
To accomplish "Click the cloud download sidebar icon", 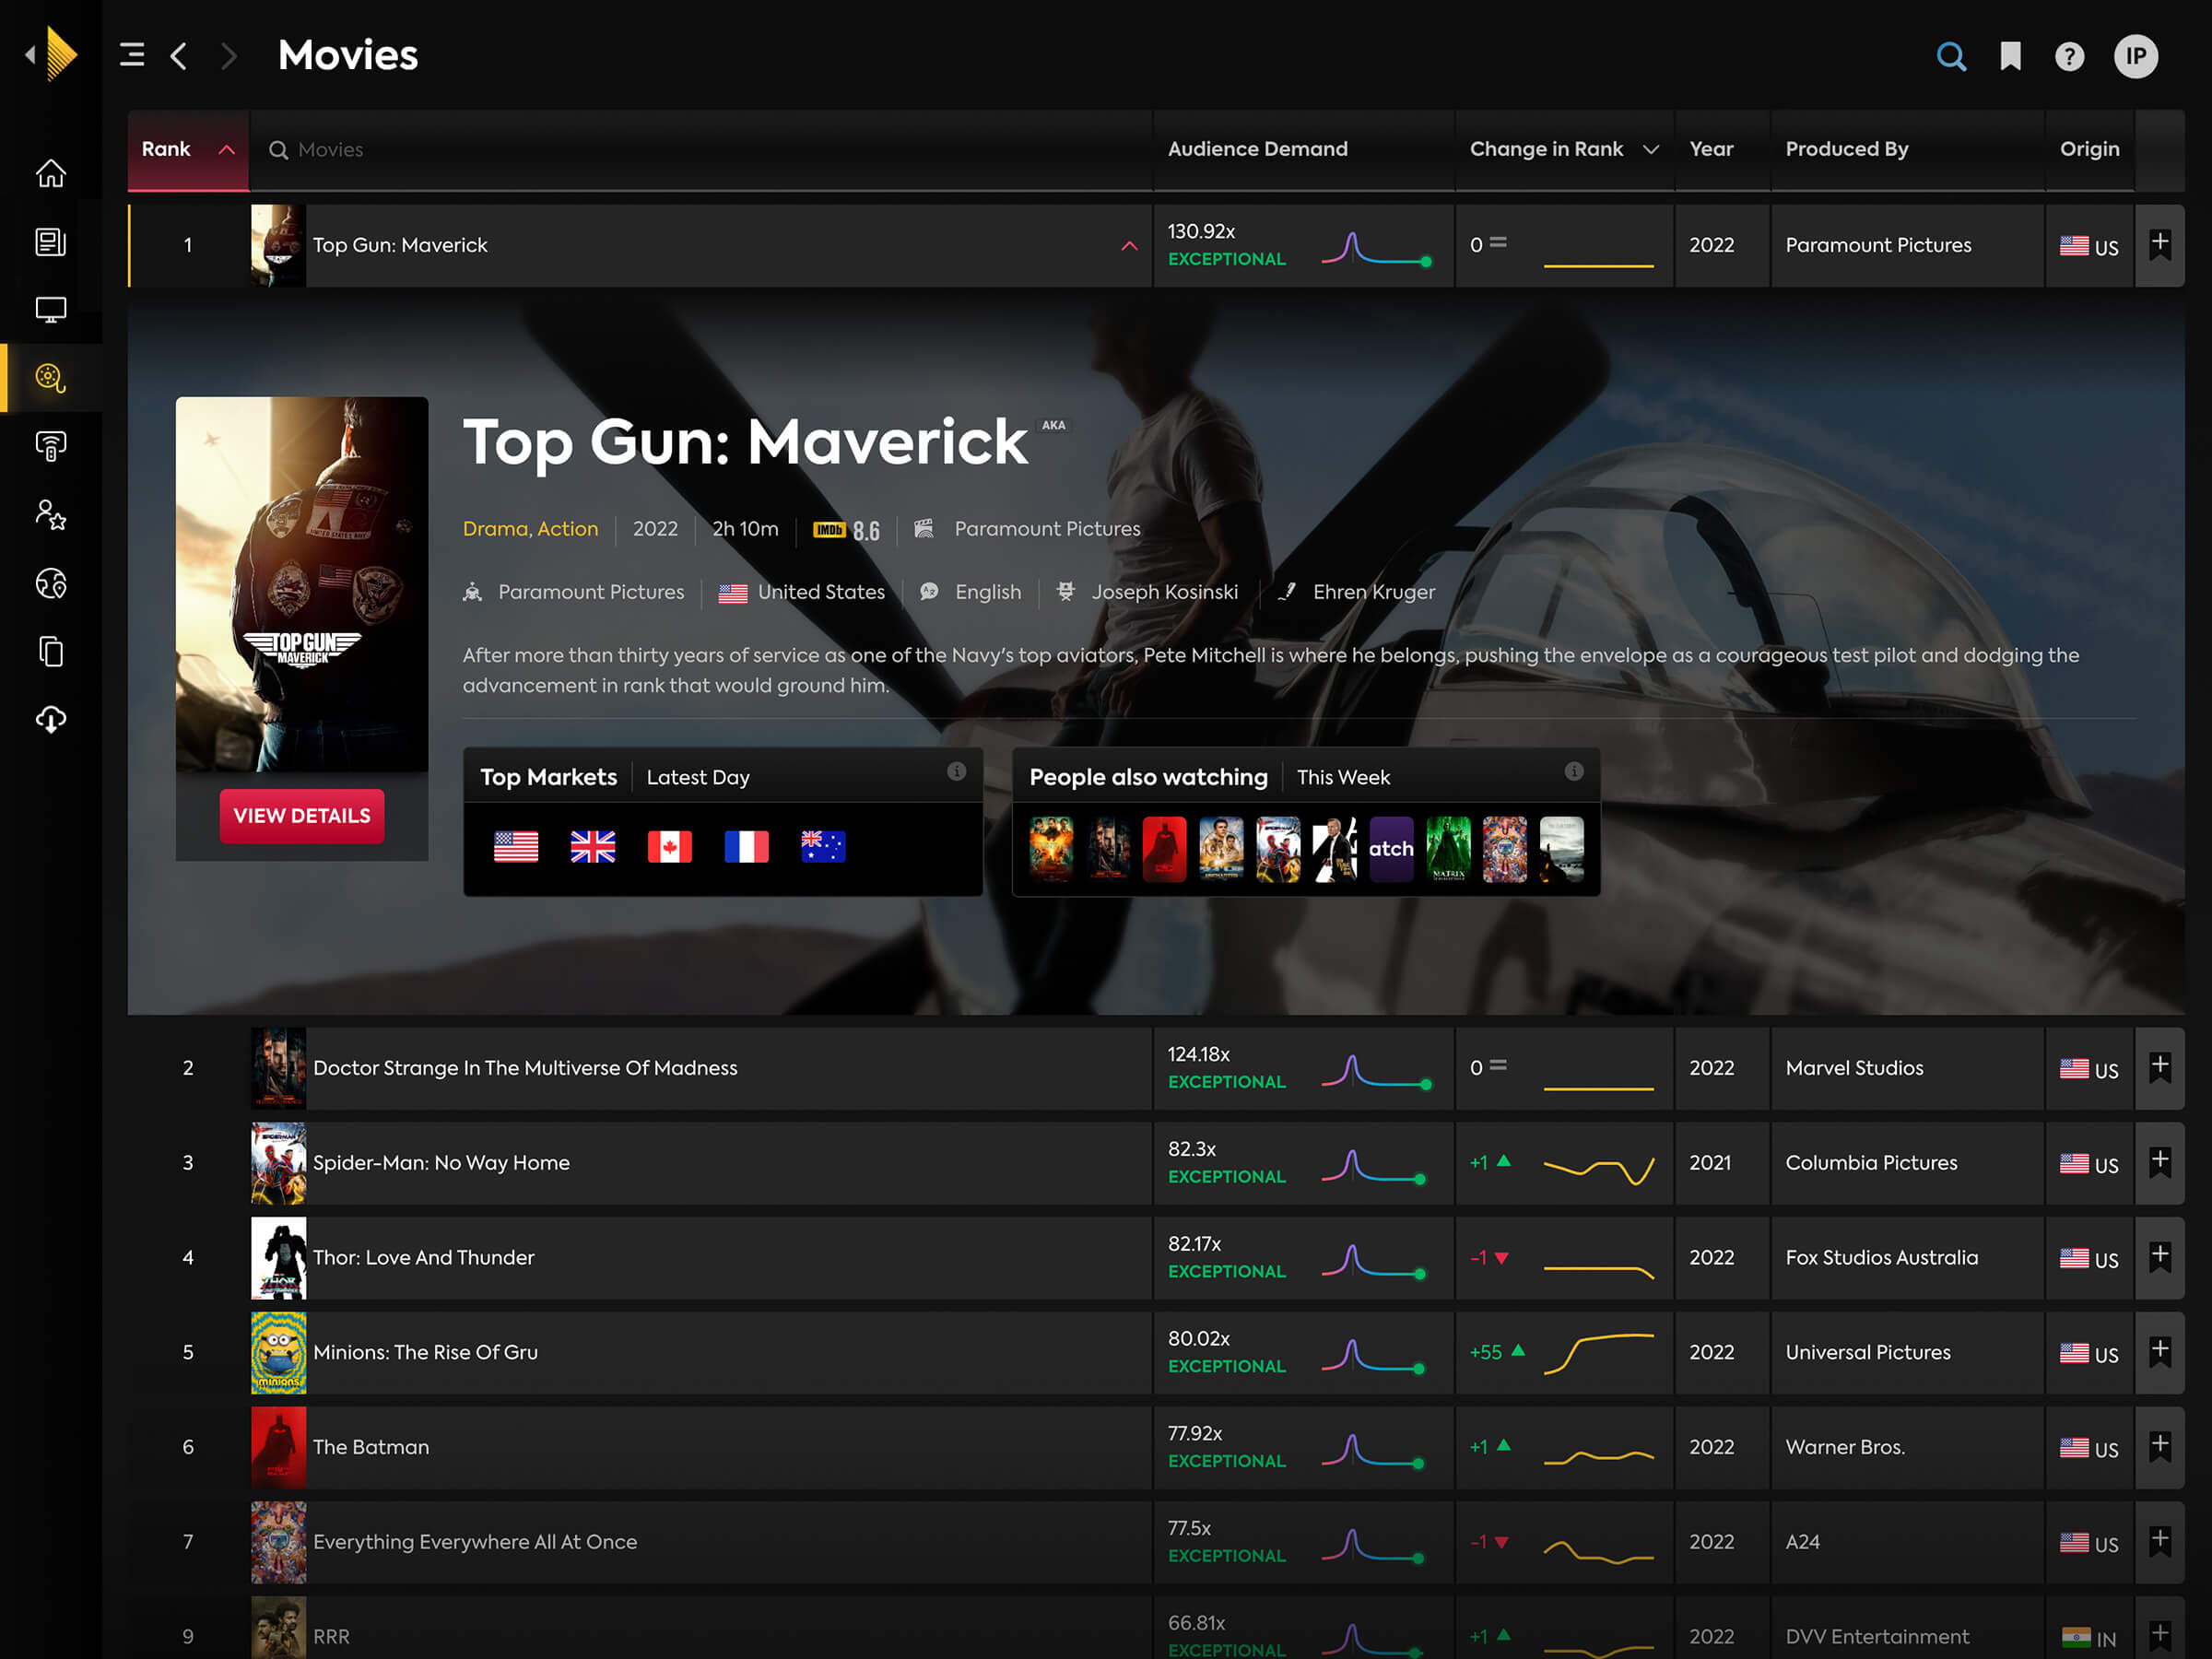I will click(x=51, y=719).
